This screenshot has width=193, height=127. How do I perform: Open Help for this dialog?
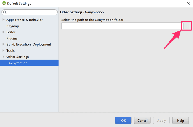pos(180,120)
